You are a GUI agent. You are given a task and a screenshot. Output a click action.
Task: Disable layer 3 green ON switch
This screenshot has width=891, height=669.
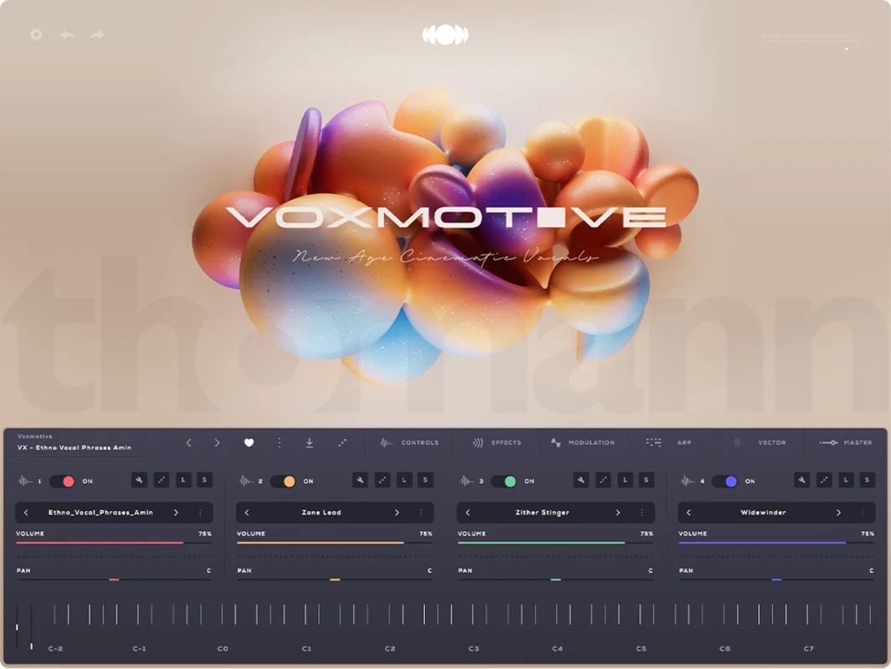[x=504, y=481]
